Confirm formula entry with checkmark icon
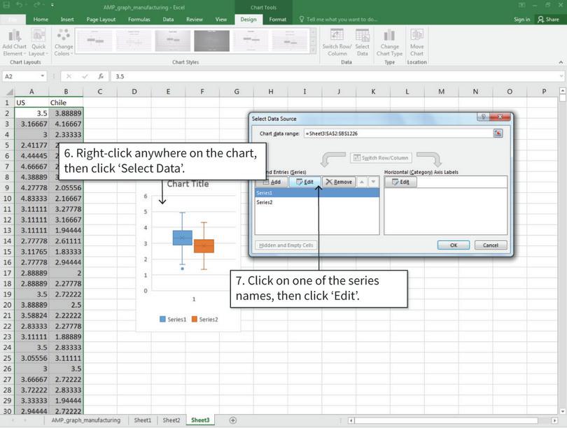This screenshot has height=428, width=567. (x=85, y=76)
